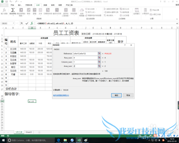Image resolution: width=179 pixels, height=143 pixels.
Task: Switch to the Insert (插入) ribbon tab
Action: click(20, 5)
